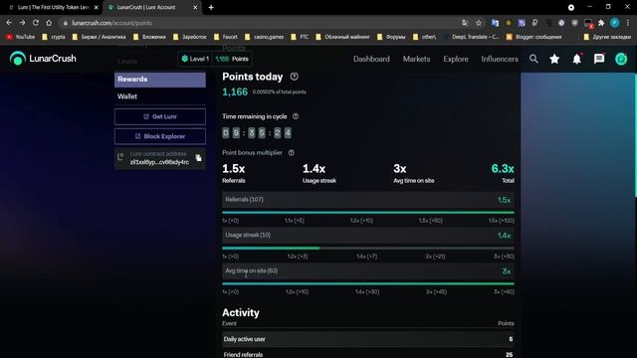The width and height of the screenshot is (637, 358).
Task: Open the Markets nav item
Action: 416,59
